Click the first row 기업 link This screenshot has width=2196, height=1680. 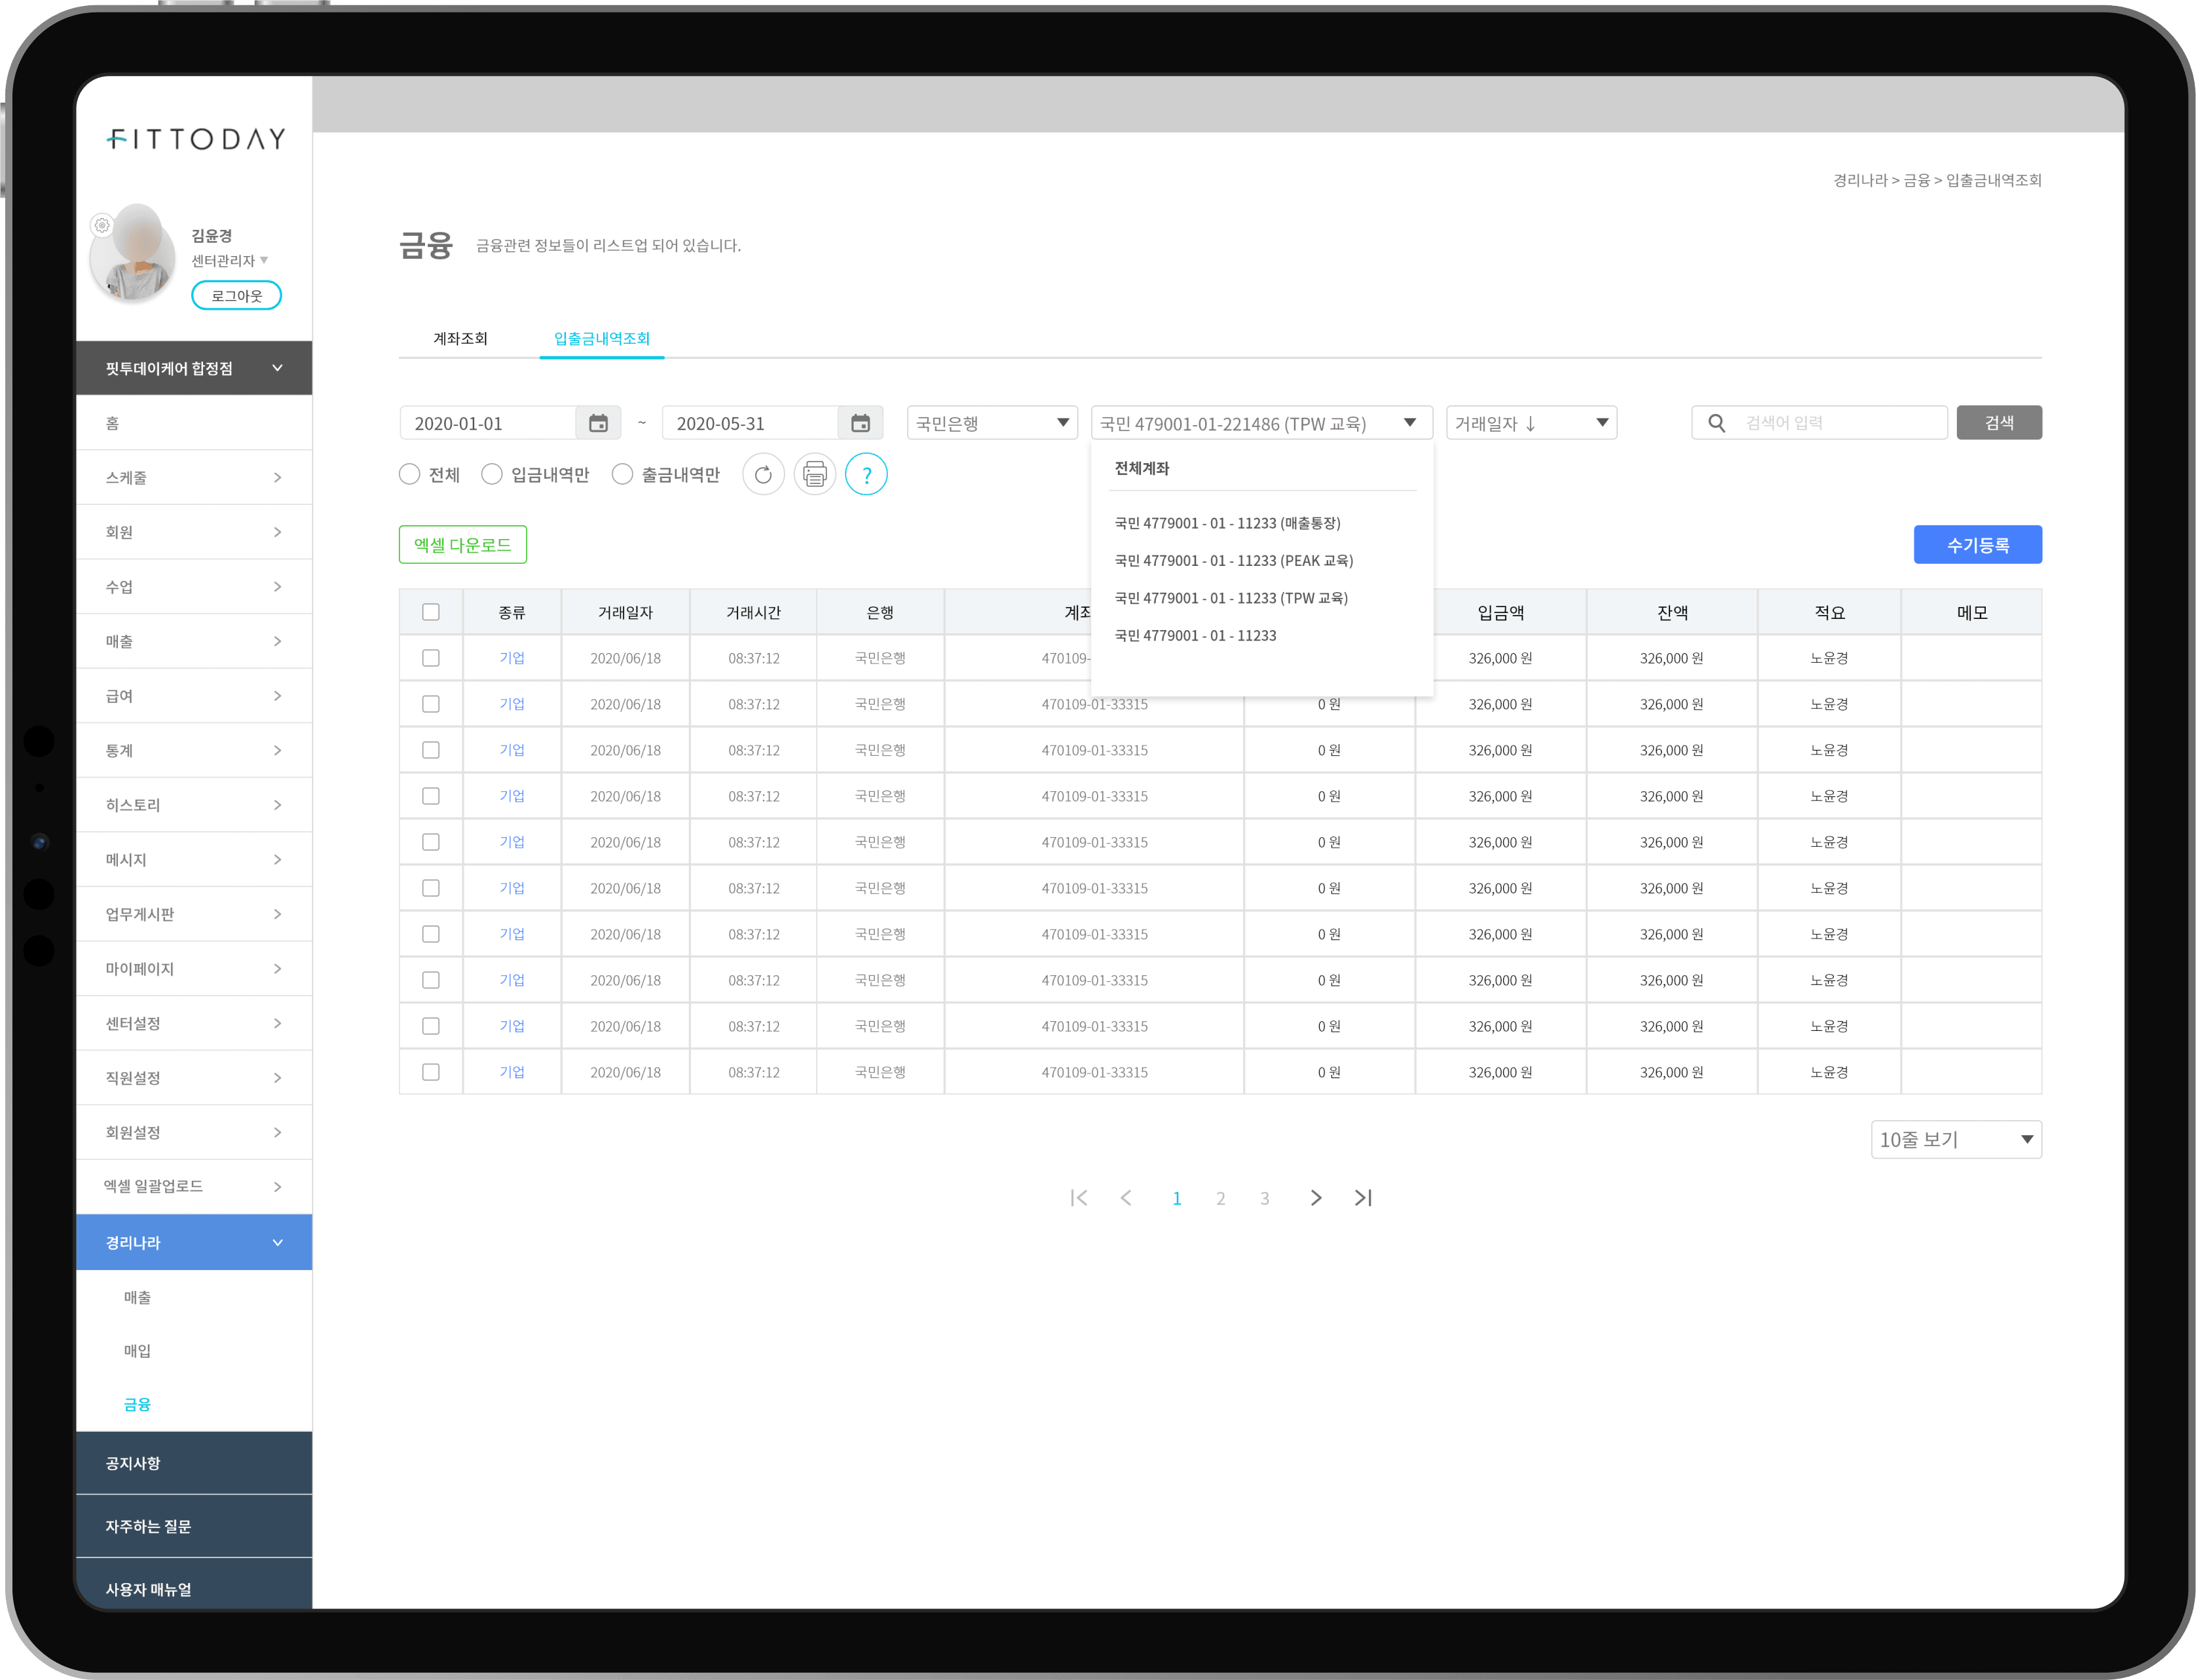tap(512, 658)
